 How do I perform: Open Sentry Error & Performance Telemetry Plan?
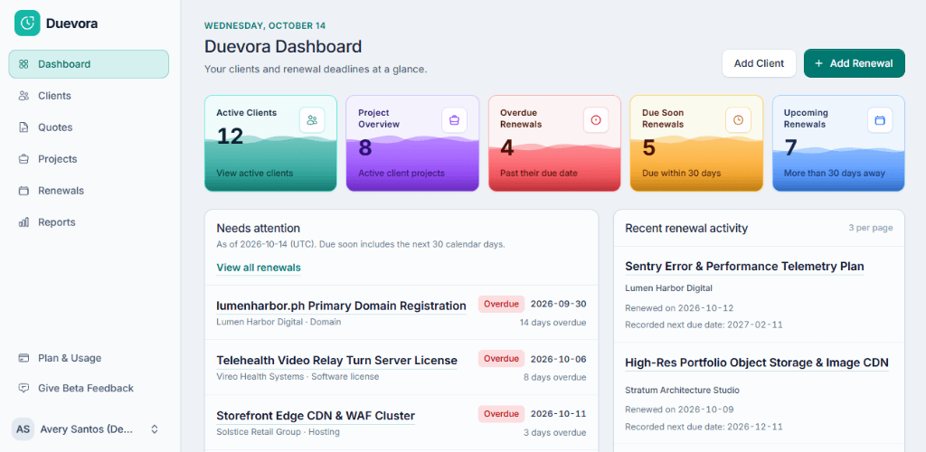tap(745, 266)
